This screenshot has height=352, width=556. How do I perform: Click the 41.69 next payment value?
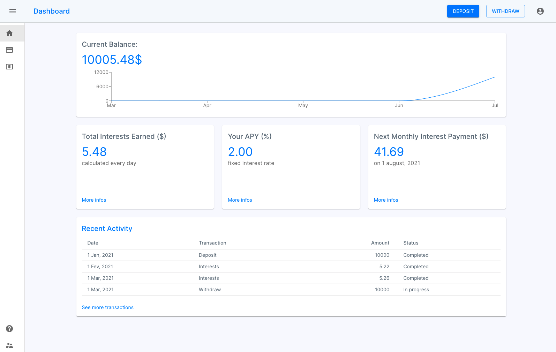389,152
